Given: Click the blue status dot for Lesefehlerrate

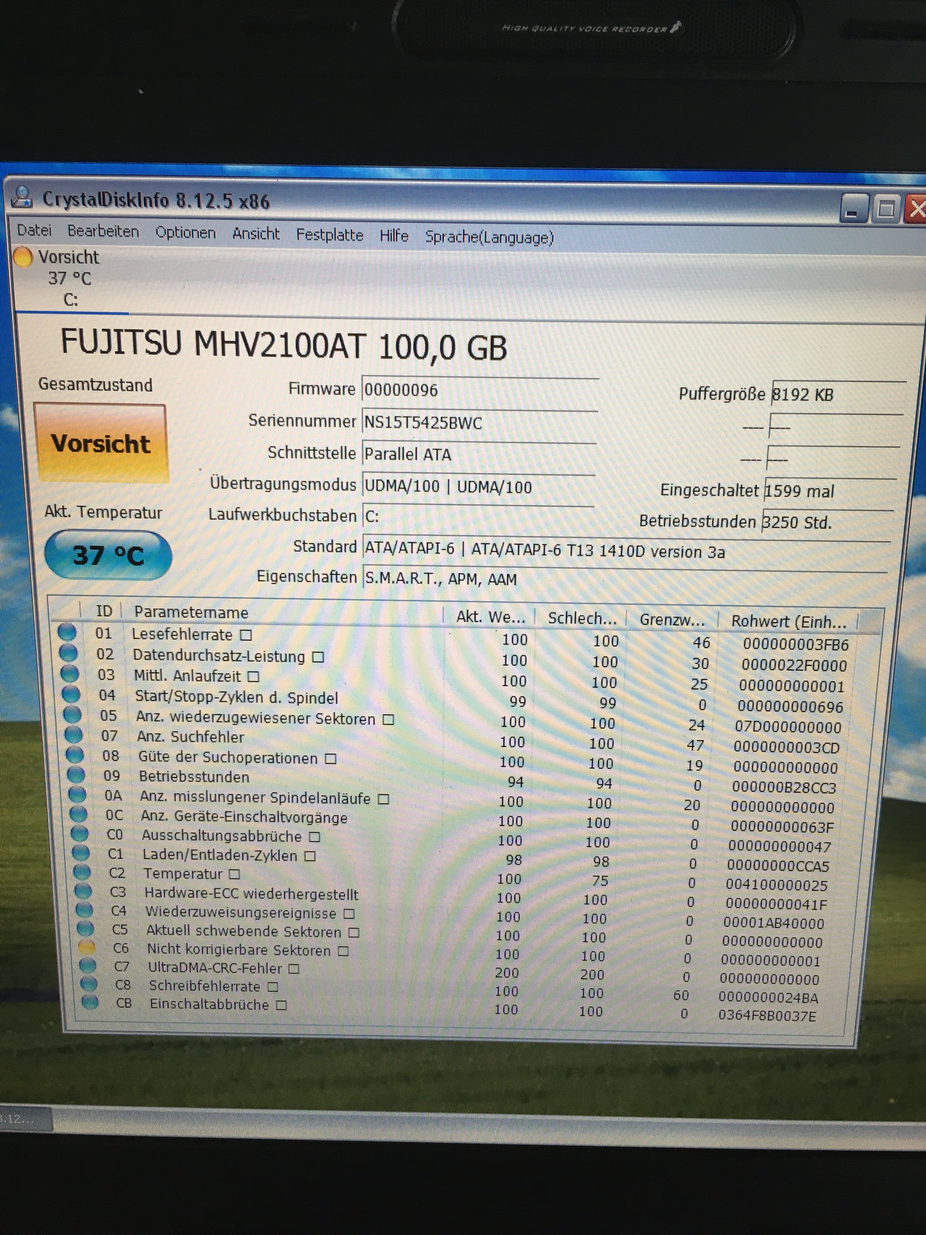Looking at the screenshot, I should [67, 632].
